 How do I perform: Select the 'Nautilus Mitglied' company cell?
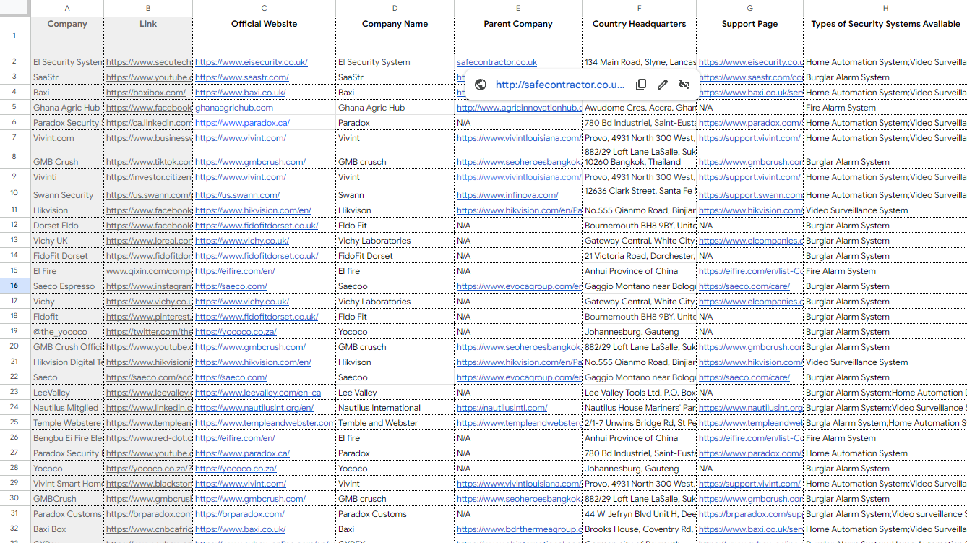(x=67, y=408)
